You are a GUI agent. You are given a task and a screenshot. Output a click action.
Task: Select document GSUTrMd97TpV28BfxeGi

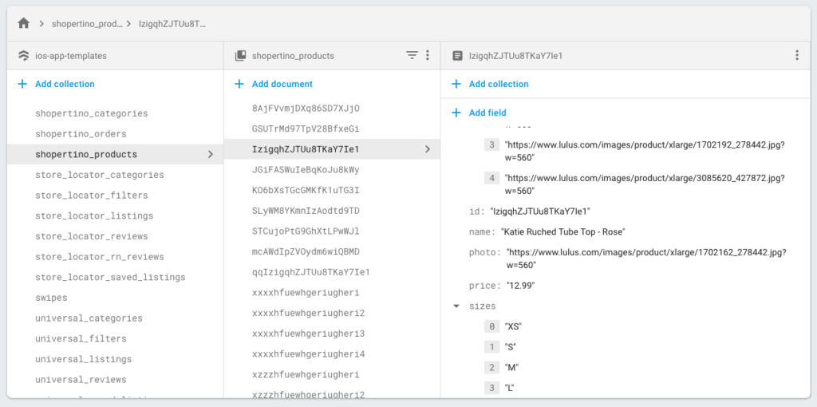[x=305, y=128]
